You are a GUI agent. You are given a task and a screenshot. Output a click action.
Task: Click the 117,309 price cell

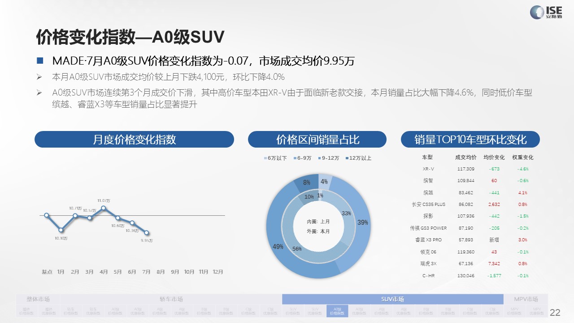(x=466, y=169)
